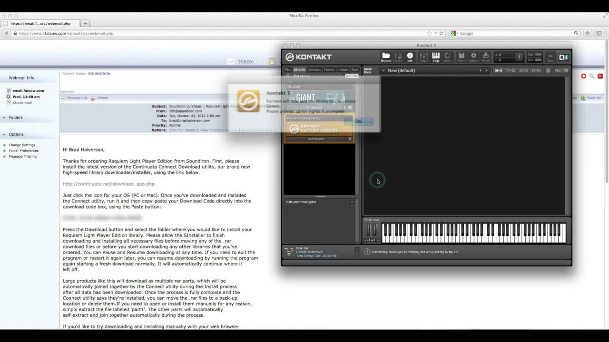Toggle the KSP multi script icon
Image resolution: width=609 pixels, height=342 pixels.
pyautogui.click(x=548, y=71)
